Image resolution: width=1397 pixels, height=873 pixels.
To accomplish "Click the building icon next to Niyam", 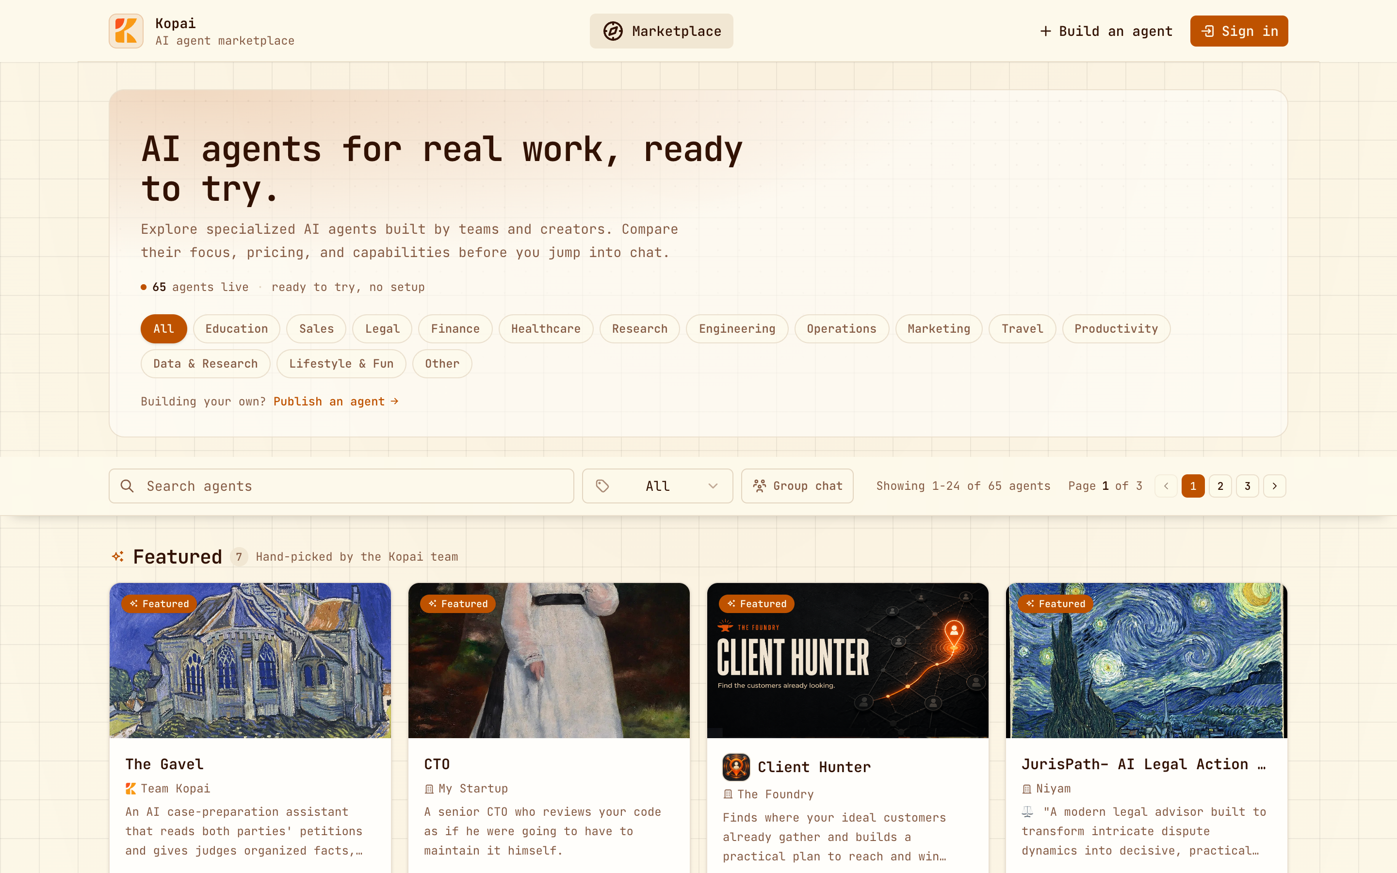I will click(x=1026, y=789).
